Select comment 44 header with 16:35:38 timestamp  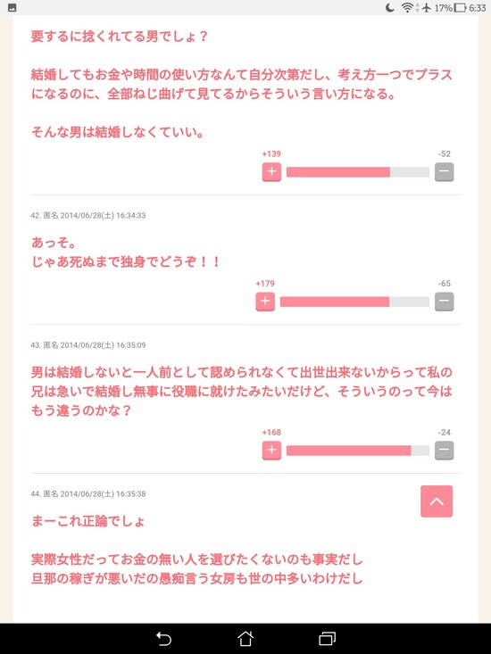(x=88, y=494)
